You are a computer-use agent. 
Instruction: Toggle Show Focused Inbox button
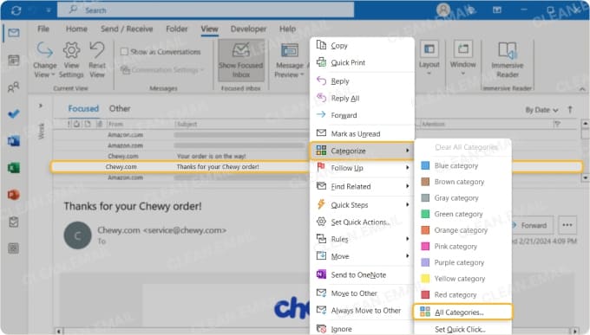[x=241, y=60]
